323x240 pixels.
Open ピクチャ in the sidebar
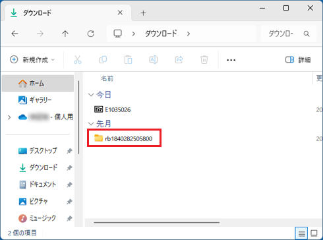(x=38, y=201)
